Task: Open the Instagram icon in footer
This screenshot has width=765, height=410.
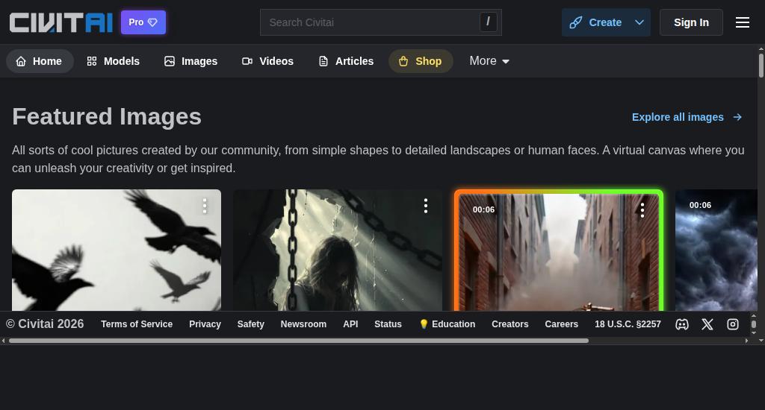Action: [x=733, y=324]
